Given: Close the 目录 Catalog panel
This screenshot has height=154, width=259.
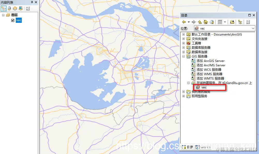Looking at the screenshot, I should tap(254, 15).
